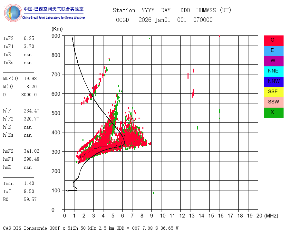The width and height of the screenshot is (290, 232).
Task: Click the fmin value 1.40
Action: (x=29, y=183)
